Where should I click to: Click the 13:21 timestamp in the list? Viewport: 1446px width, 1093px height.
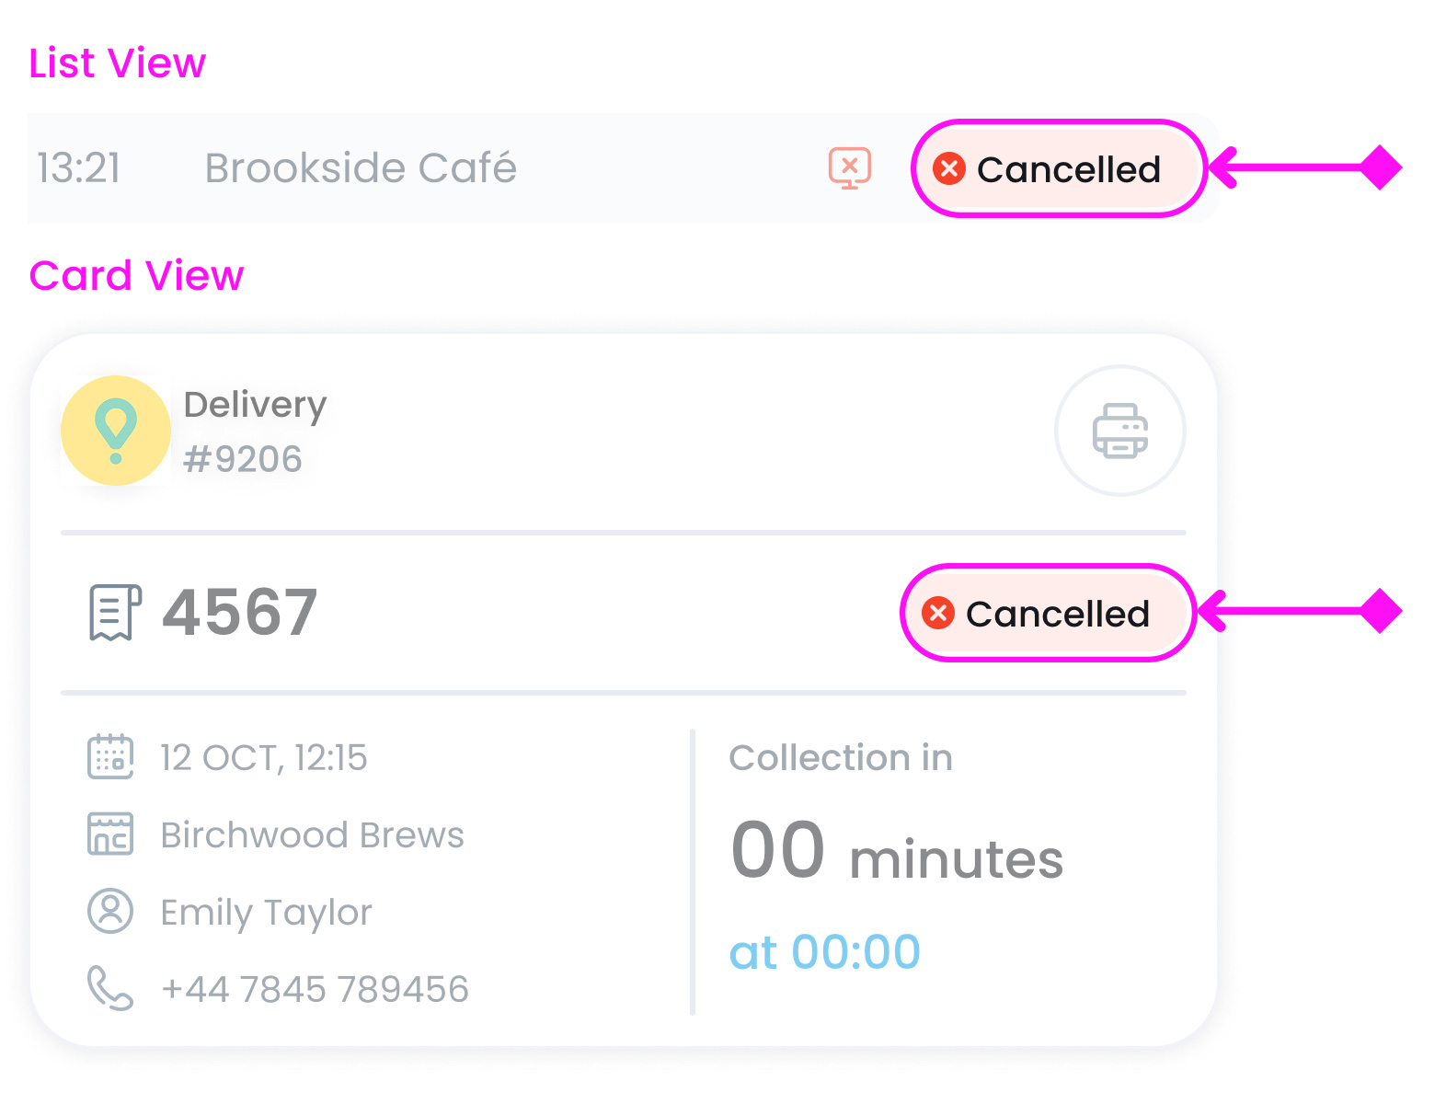(79, 167)
